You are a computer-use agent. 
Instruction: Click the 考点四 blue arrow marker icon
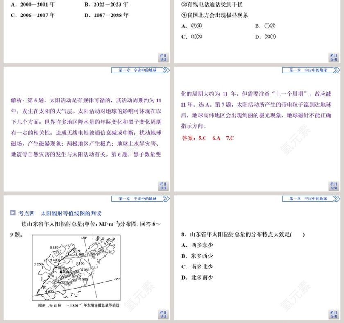click(x=13, y=212)
